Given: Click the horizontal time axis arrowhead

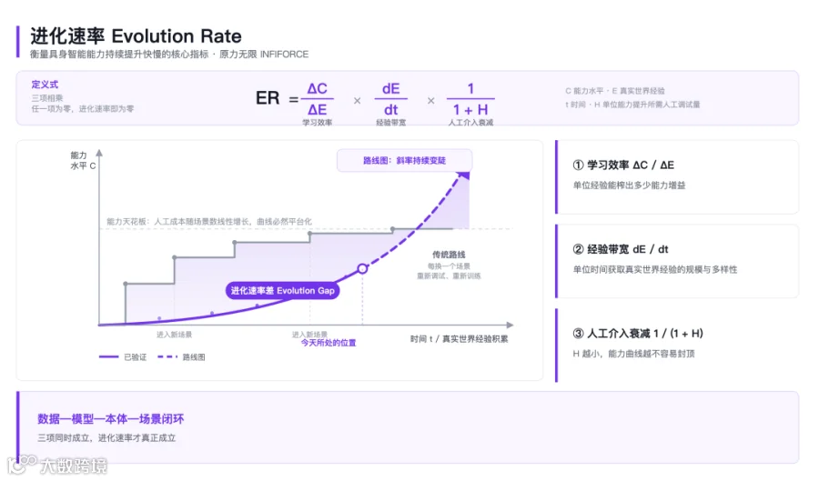Looking at the screenshot, I should (x=510, y=325).
